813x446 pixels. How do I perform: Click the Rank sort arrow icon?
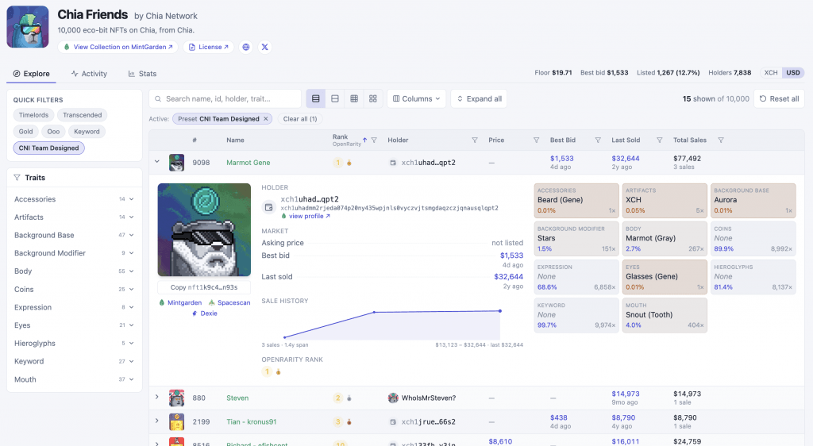click(x=364, y=140)
